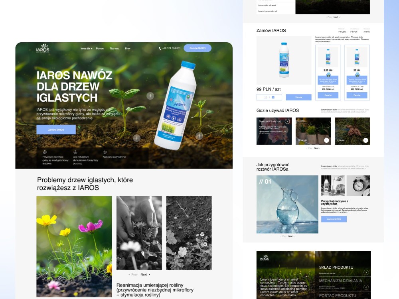399x299 pixels.
Task: Open the Storczyki orchid usage card
Action: [274, 131]
